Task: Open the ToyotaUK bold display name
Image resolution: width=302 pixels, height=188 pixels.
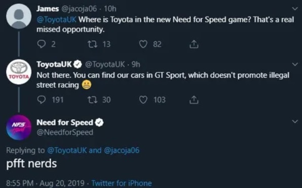Action: 54,64
